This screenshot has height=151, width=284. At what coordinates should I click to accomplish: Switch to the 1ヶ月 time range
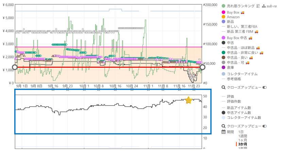pyautogui.click(x=243, y=140)
